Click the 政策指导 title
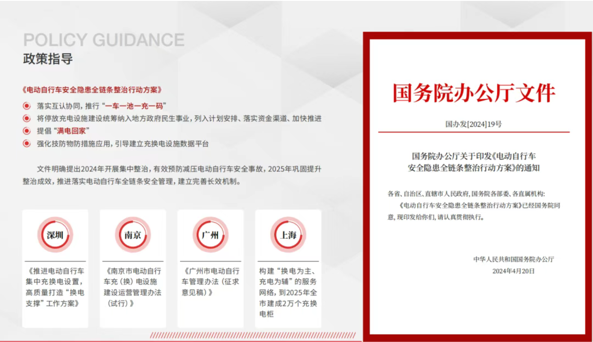The image size is (593, 342). [x=48, y=59]
